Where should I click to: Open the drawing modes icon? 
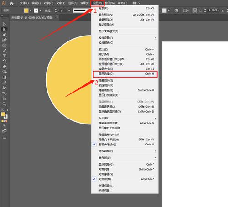coord(5,126)
